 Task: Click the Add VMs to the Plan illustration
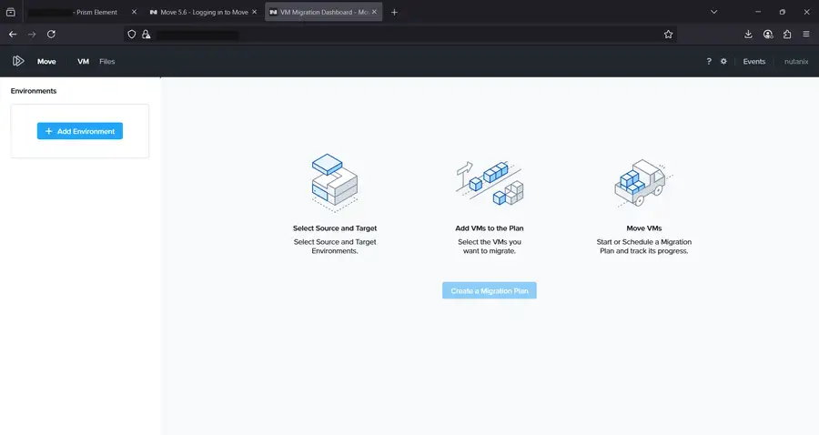(490, 183)
